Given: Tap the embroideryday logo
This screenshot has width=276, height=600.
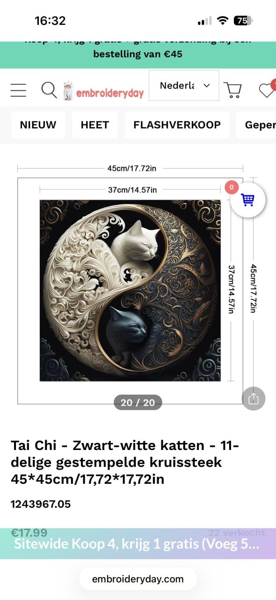Looking at the screenshot, I should pyautogui.click(x=104, y=90).
